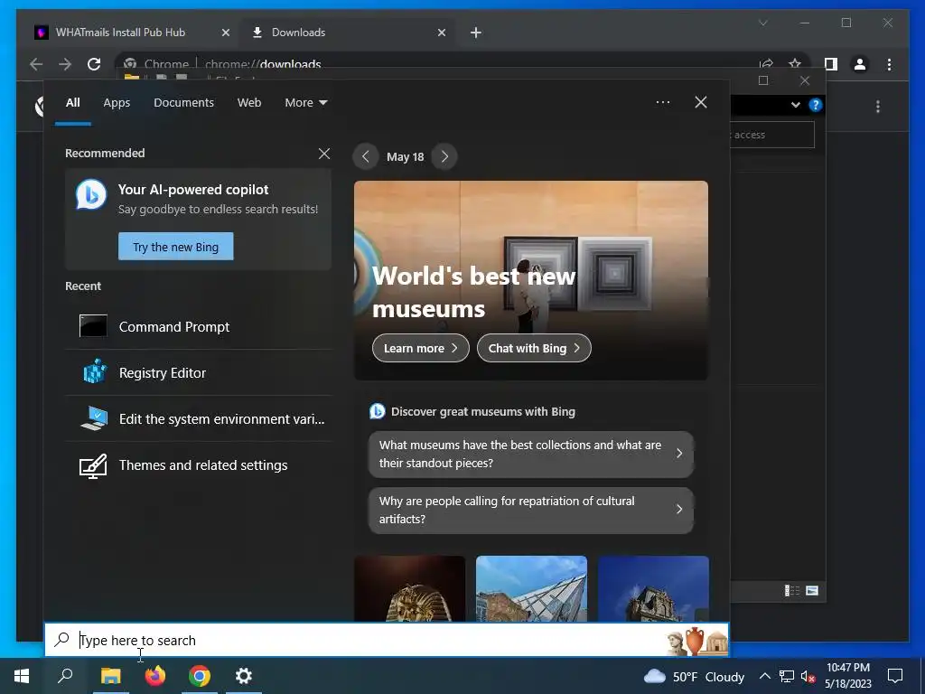Open the notification center icon
This screenshot has height=694, width=925.
(x=895, y=676)
